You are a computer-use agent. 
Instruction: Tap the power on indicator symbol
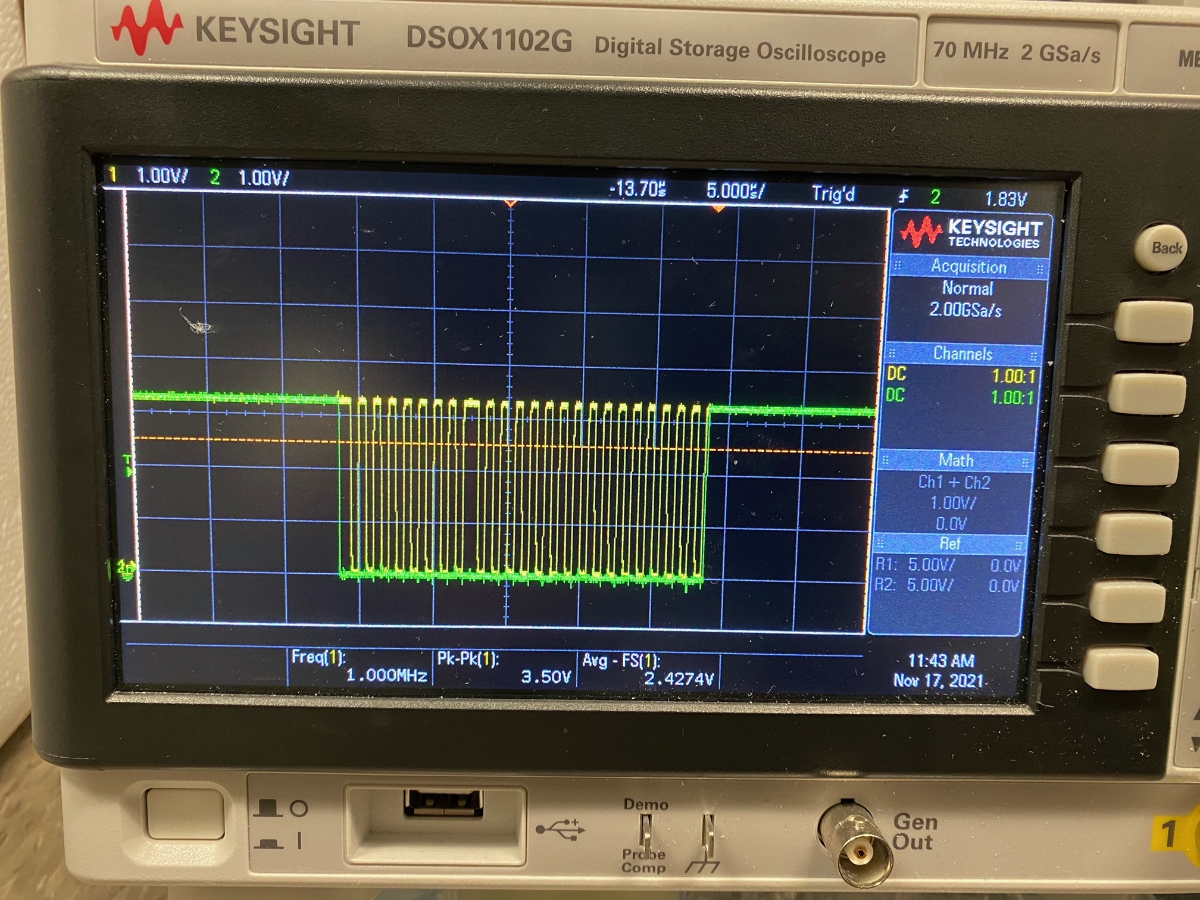point(299,842)
